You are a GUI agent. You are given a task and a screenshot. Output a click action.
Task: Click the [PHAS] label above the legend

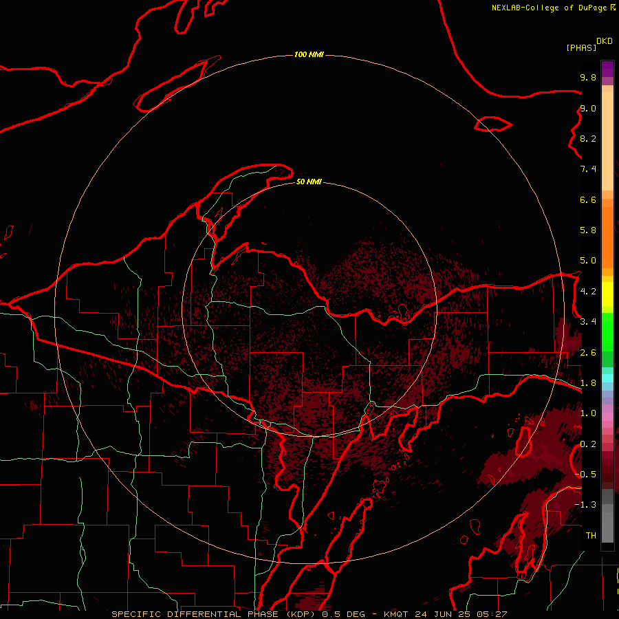(x=581, y=47)
